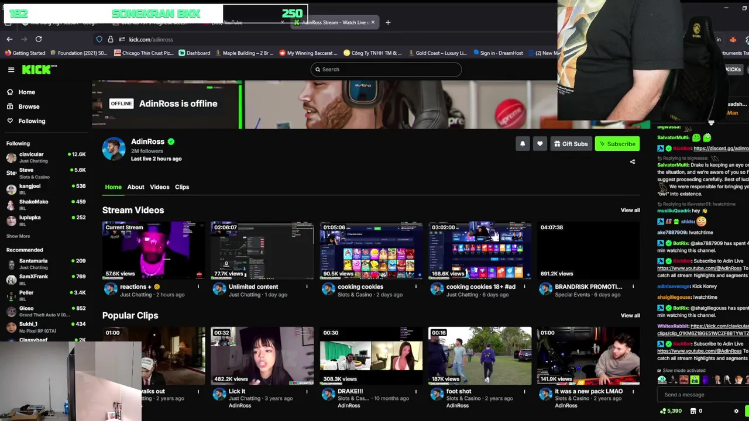The image size is (749, 421).
Task: Open options menu for 'DRAKE!!!' clip
Action: (x=416, y=391)
